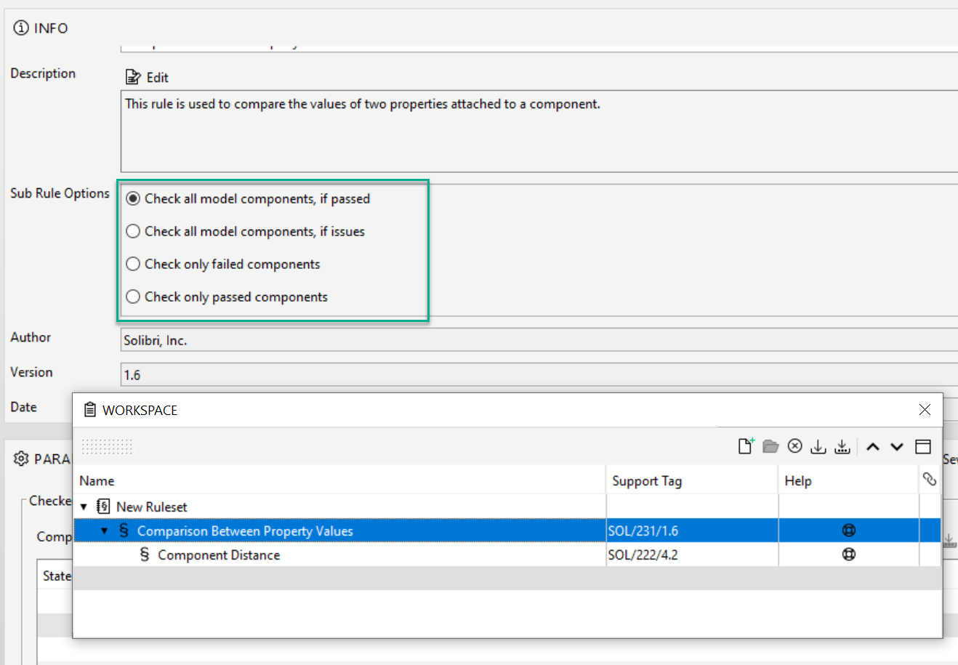Click the Parameters gear icon

[x=21, y=459]
